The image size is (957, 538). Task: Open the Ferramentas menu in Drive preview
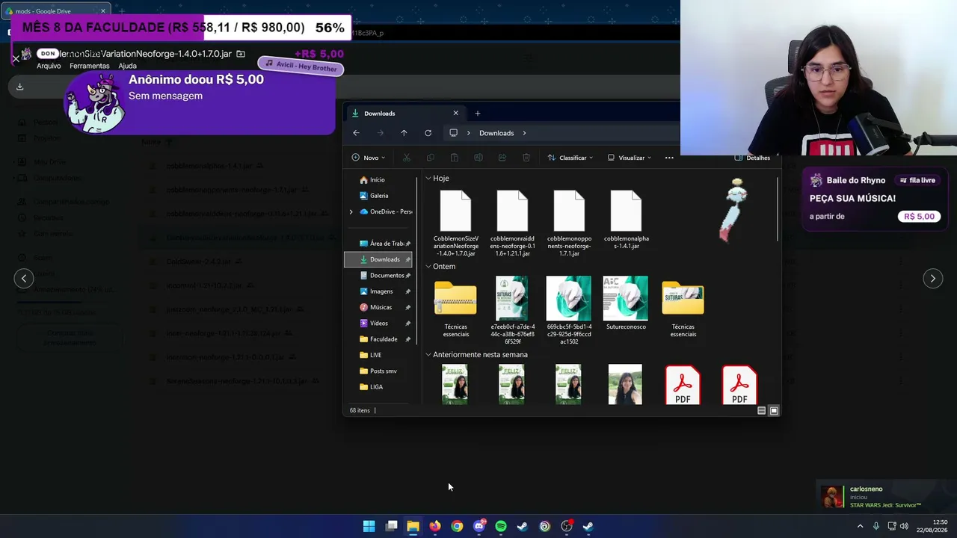click(x=90, y=66)
